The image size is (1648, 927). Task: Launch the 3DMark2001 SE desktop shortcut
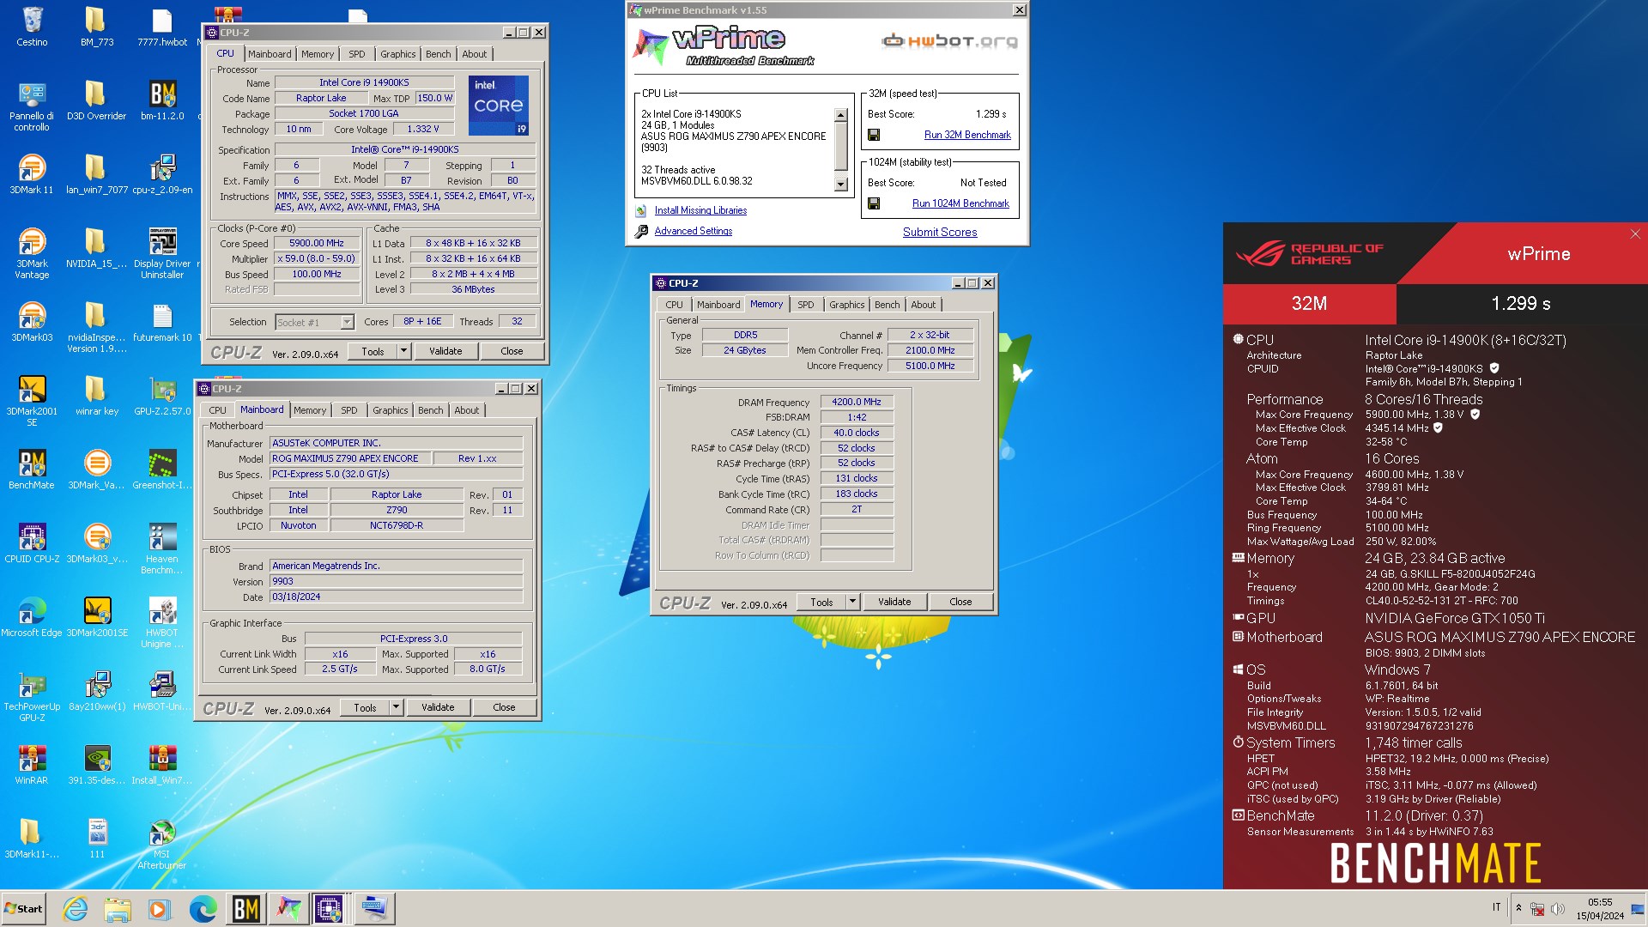coord(32,402)
